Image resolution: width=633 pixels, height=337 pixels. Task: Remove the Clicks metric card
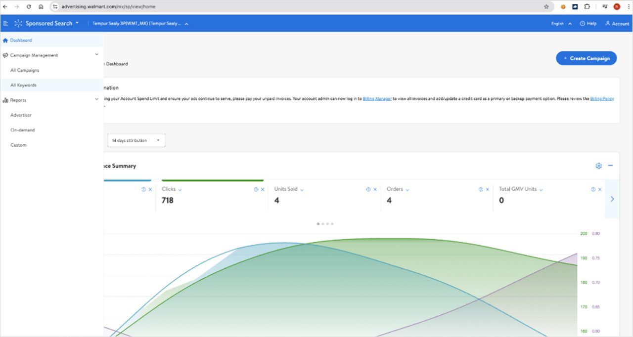(263, 189)
